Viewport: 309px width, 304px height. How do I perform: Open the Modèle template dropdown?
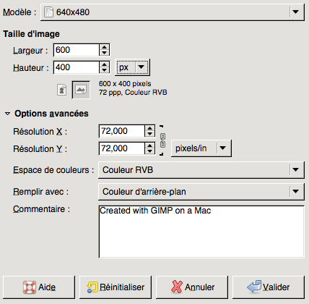(173, 12)
